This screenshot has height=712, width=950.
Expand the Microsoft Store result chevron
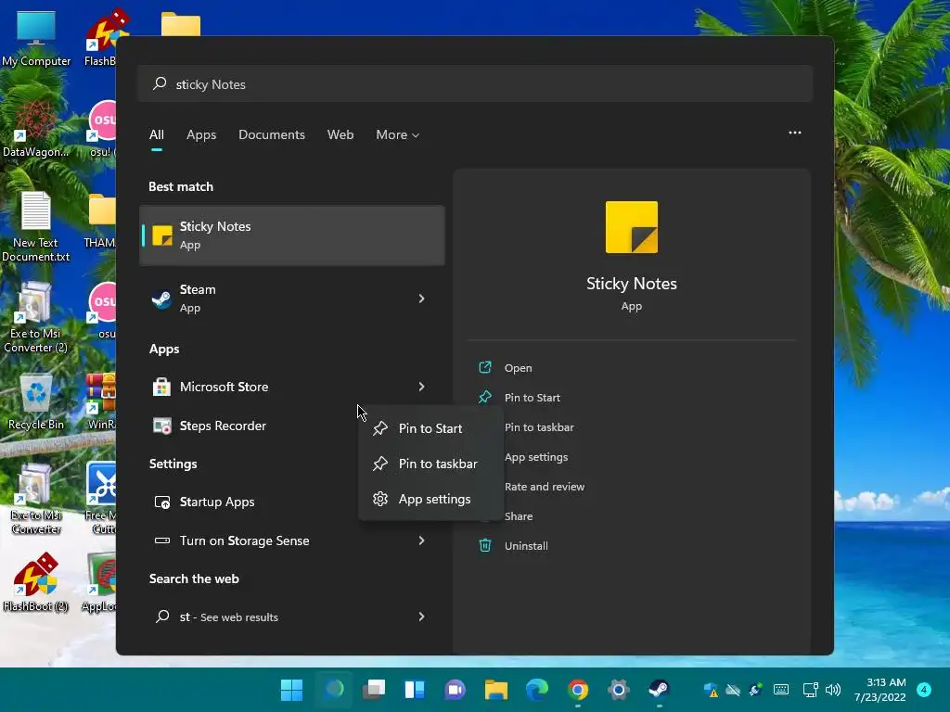pos(422,387)
